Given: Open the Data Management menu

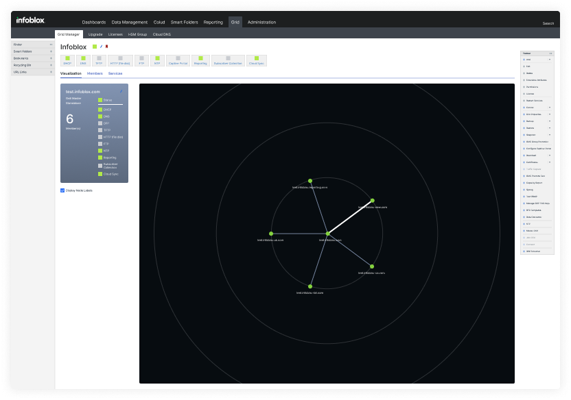Looking at the screenshot, I should click(129, 22).
